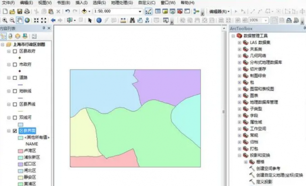The width and height of the screenshot is (306, 186).
Task: Choose the Select Elements arrow tool
Action: click(90, 20)
